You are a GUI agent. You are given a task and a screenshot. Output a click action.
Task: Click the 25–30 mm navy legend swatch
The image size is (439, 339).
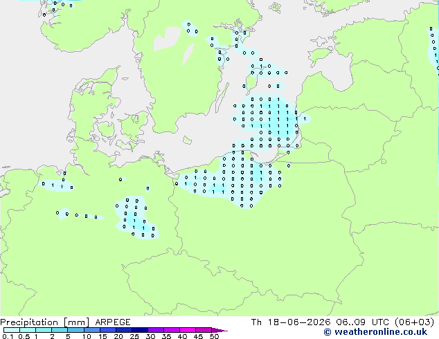(139, 330)
